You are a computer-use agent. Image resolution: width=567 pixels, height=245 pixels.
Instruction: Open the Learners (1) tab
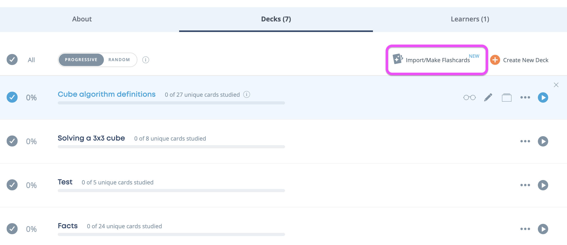pos(470,19)
